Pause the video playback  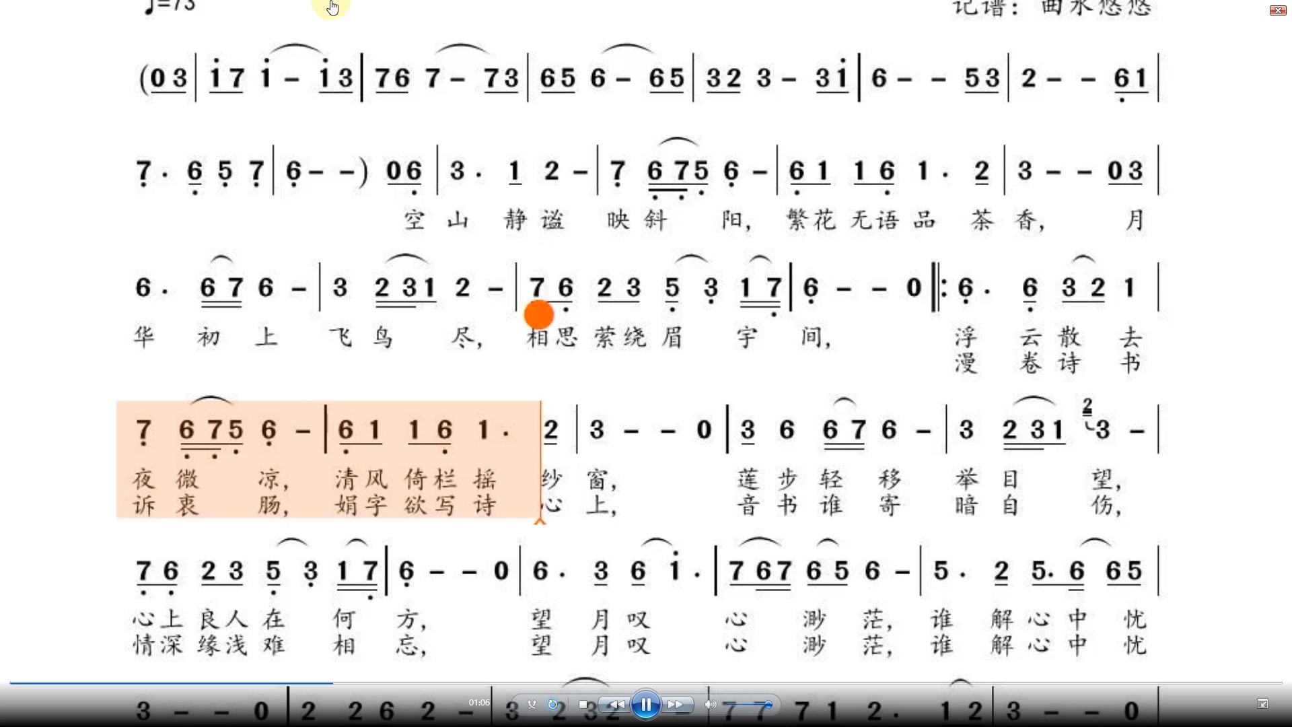pyautogui.click(x=645, y=705)
